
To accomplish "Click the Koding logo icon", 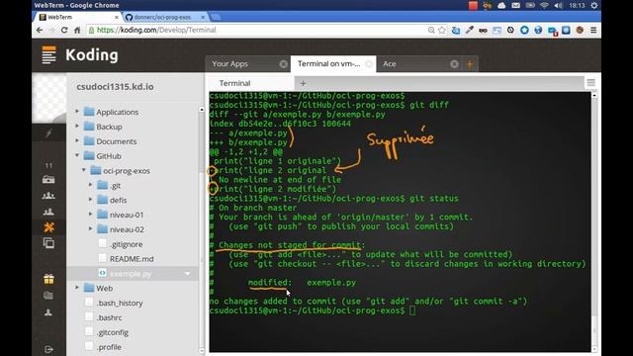I will 48,54.
